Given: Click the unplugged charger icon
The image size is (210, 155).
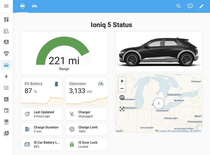Looking at the screenshot, I should pyautogui.click(x=72, y=114).
